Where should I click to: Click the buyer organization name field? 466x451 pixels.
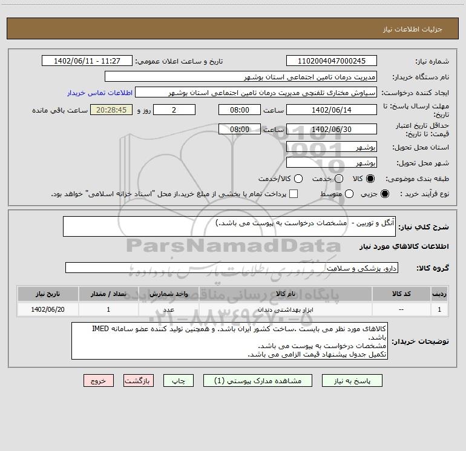click(241, 77)
